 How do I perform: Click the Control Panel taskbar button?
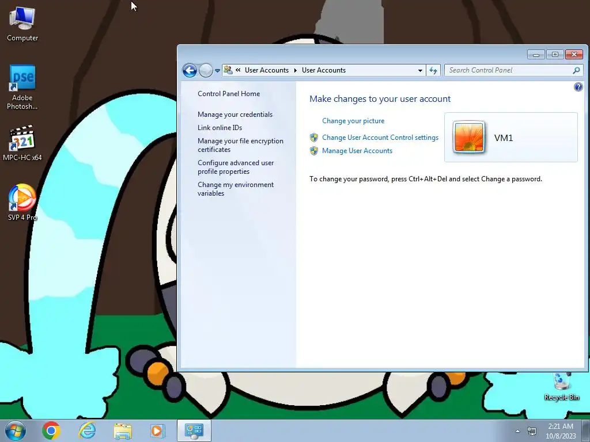(x=194, y=430)
